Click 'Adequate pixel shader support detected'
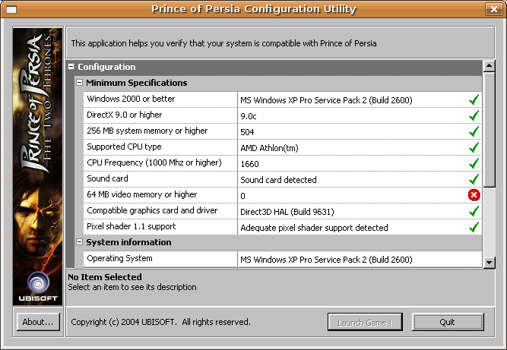The image size is (507, 350). pyautogui.click(x=314, y=228)
